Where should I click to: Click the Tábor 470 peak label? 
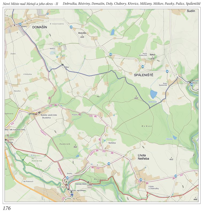[x=152, y=57]
